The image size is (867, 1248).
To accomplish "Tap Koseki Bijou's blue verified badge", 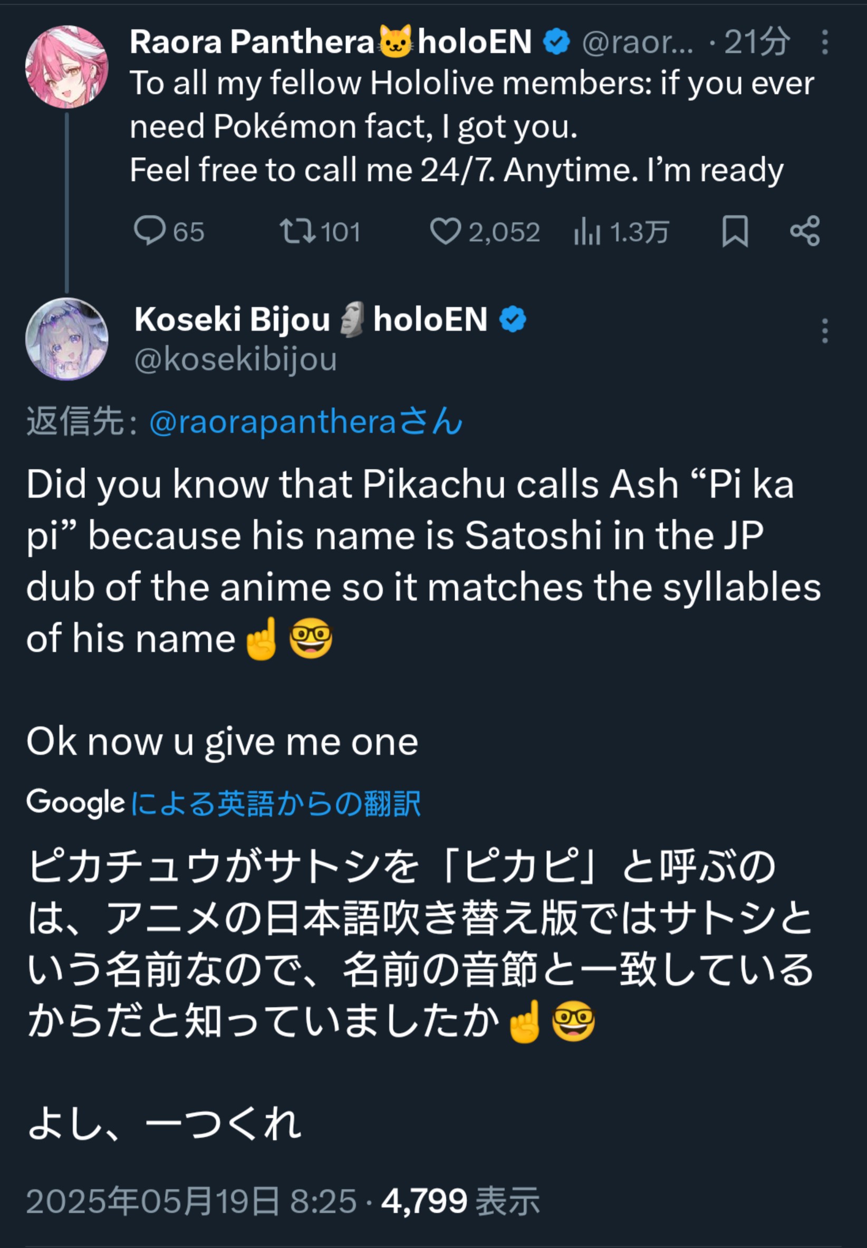I will 513,320.
